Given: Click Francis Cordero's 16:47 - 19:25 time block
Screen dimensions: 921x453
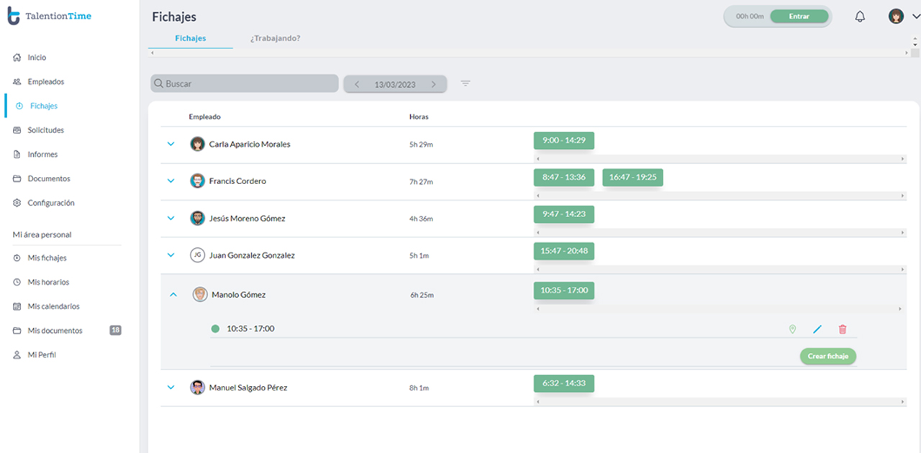Looking at the screenshot, I should [x=632, y=177].
